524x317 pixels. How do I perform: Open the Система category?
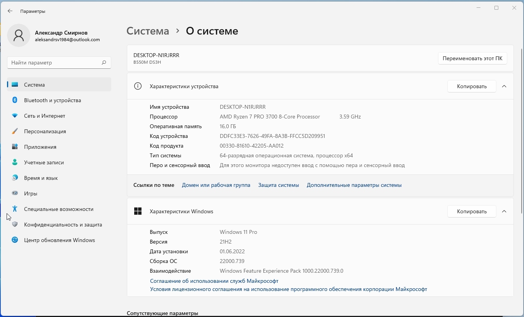click(59, 85)
